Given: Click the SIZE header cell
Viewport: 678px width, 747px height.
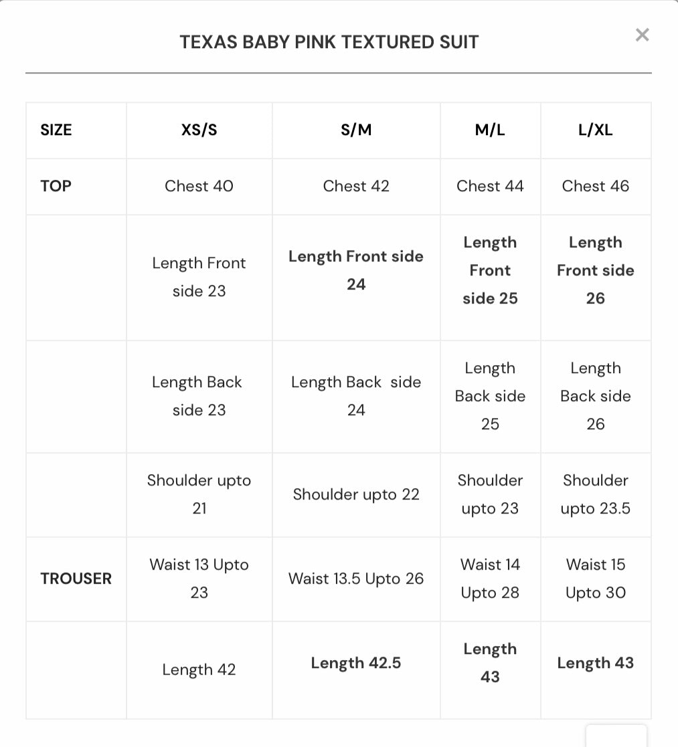Looking at the screenshot, I should (56, 130).
